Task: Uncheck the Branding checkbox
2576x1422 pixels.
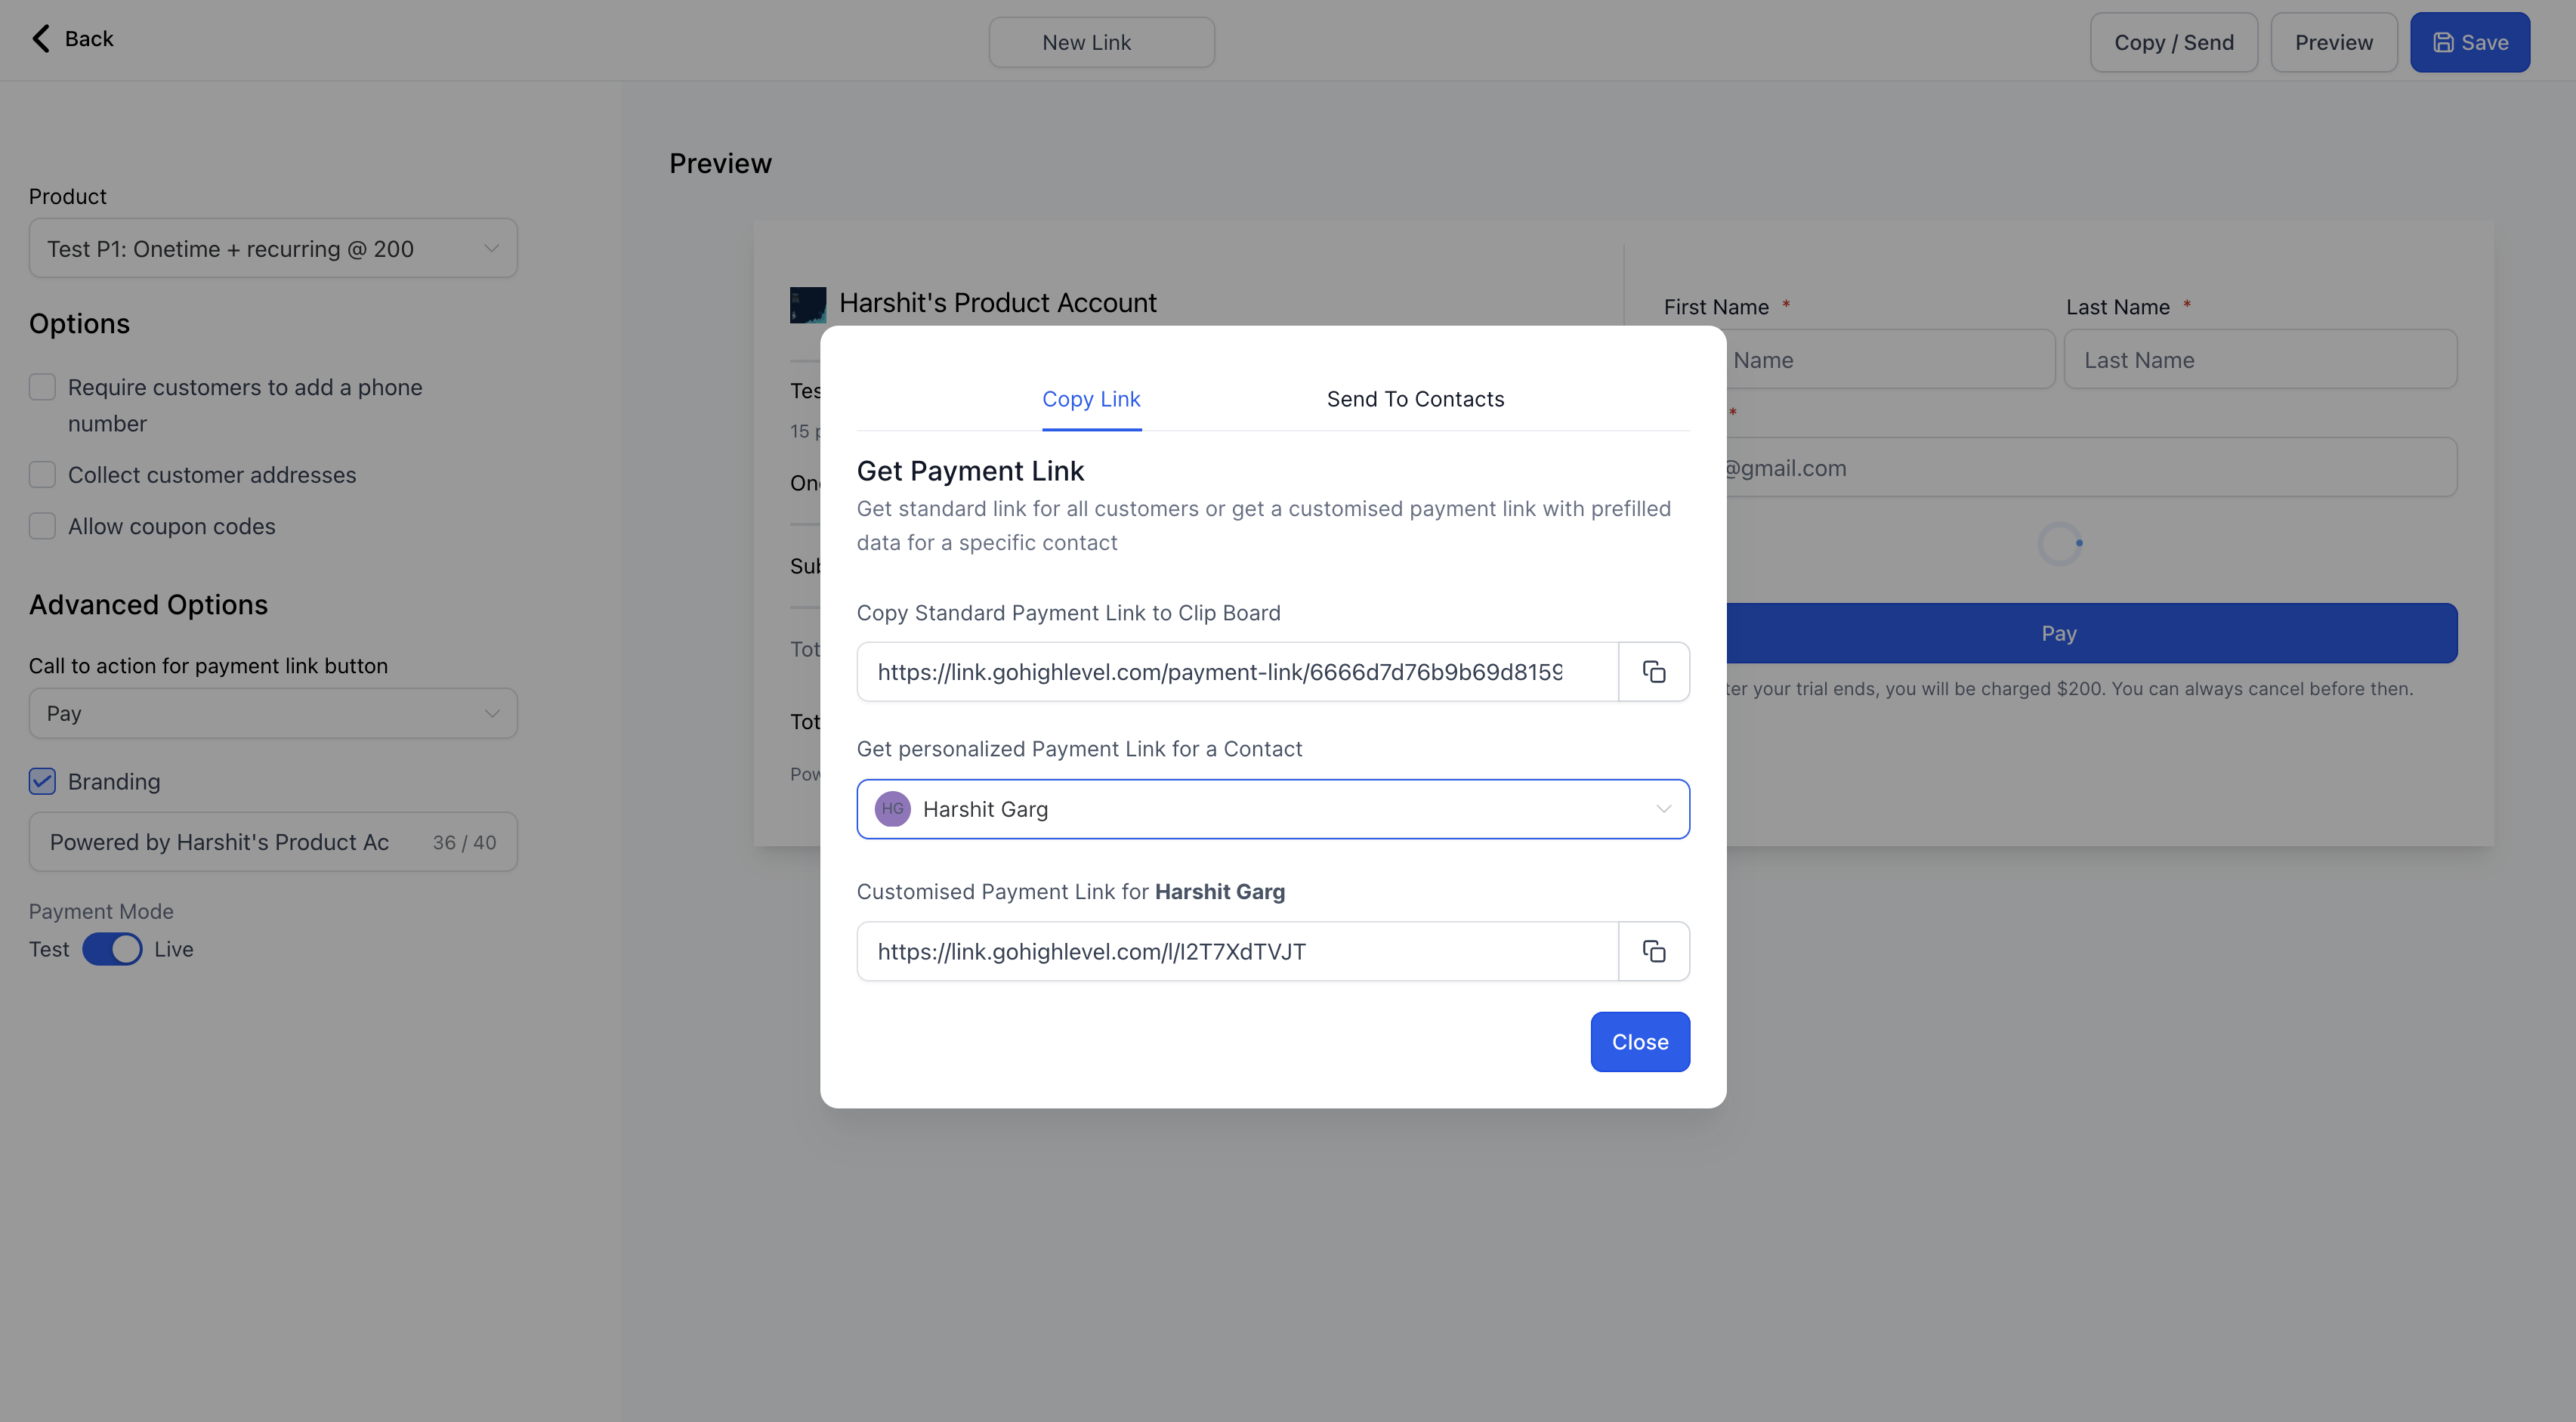Action: tap(42, 781)
